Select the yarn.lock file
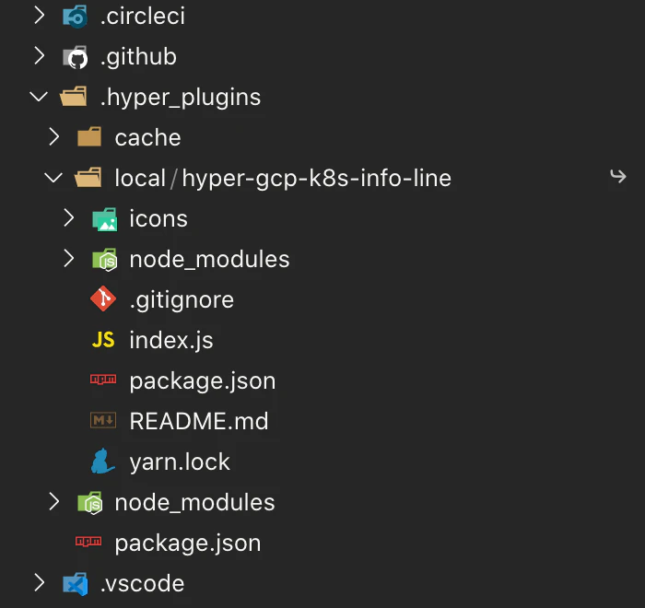645x608 pixels. click(180, 462)
